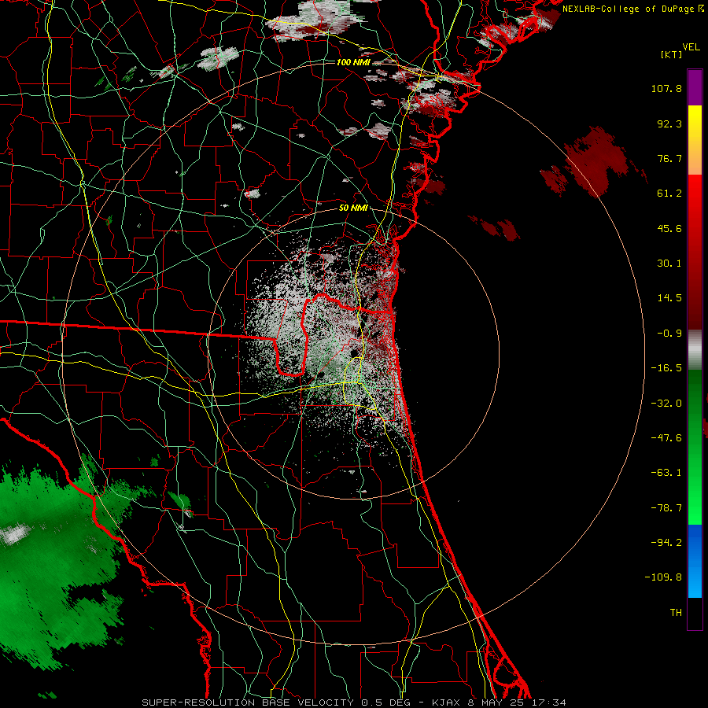The image size is (708, 708).
Task: Click the -78.7 value on velocity scale
Action: (x=666, y=508)
